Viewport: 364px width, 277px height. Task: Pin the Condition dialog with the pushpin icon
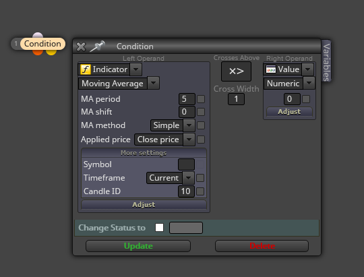(x=97, y=47)
